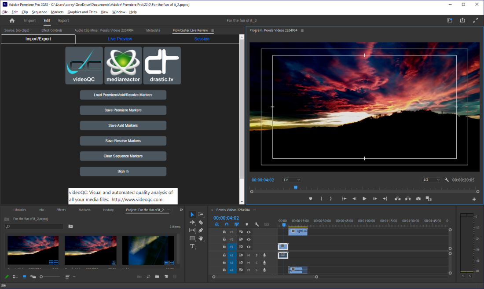Open Comparison View in Program monitor
The image size is (484, 289).
pyautogui.click(x=429, y=199)
